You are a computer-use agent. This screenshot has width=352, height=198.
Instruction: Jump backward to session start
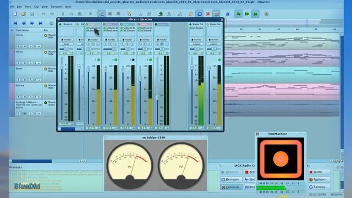click(15, 23)
